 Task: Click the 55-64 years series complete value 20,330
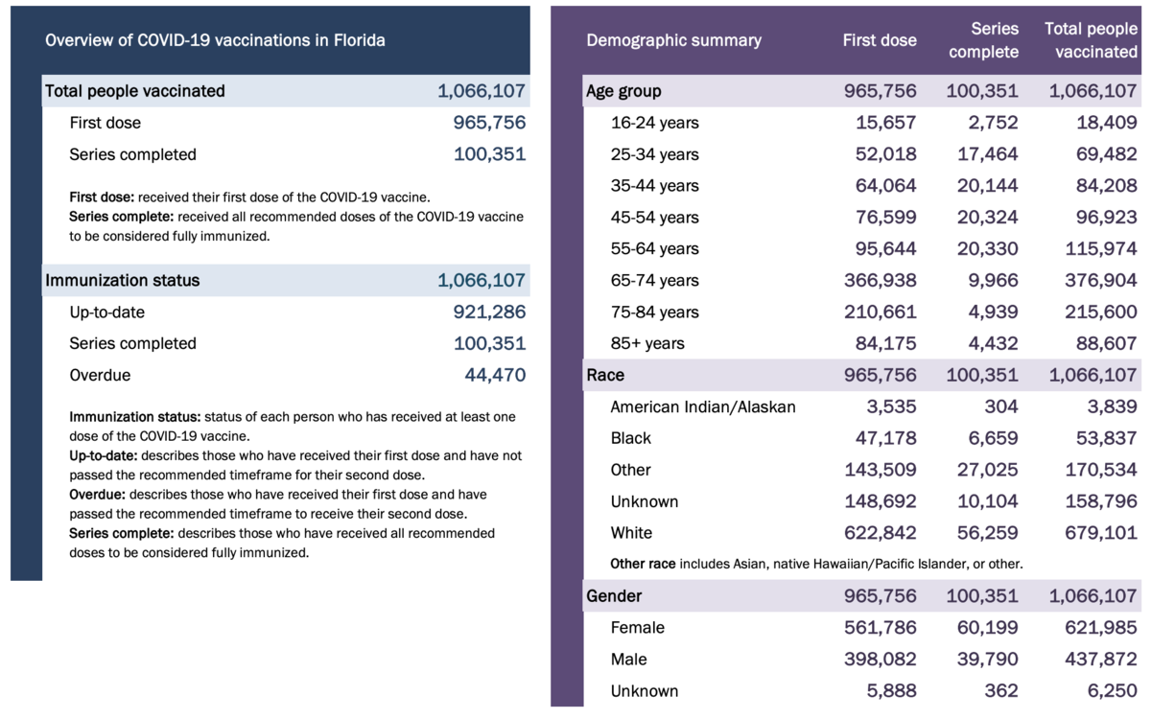point(987,248)
